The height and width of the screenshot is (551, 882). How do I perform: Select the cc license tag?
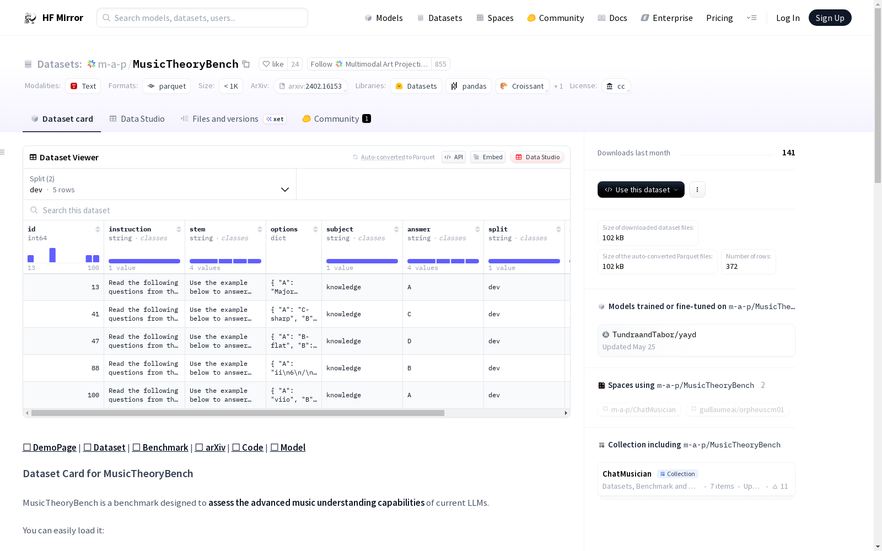pyautogui.click(x=616, y=87)
